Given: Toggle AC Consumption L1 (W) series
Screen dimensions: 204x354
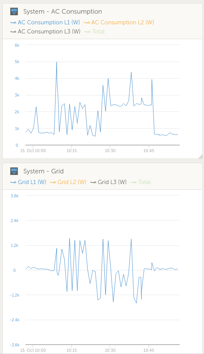Looking at the screenshot, I should [45, 22].
